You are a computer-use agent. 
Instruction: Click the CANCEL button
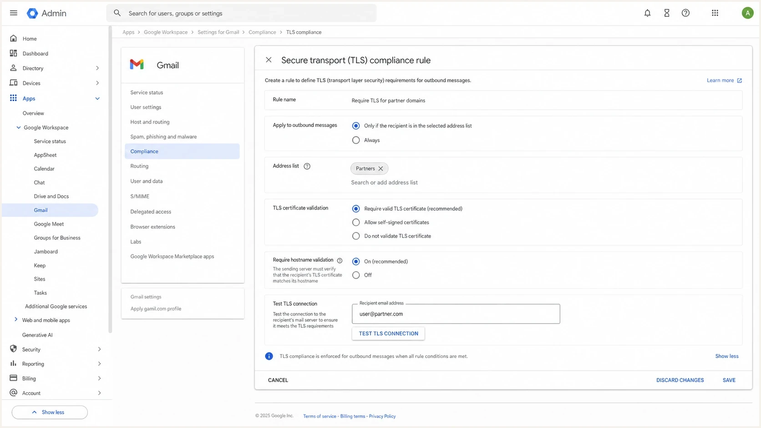278,380
